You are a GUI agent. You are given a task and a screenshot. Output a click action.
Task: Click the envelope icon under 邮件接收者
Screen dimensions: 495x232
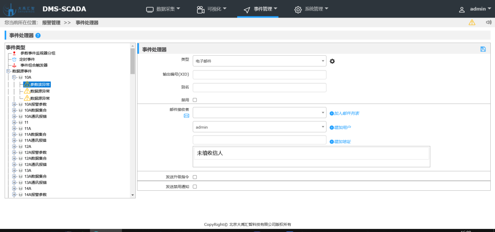pos(186,116)
